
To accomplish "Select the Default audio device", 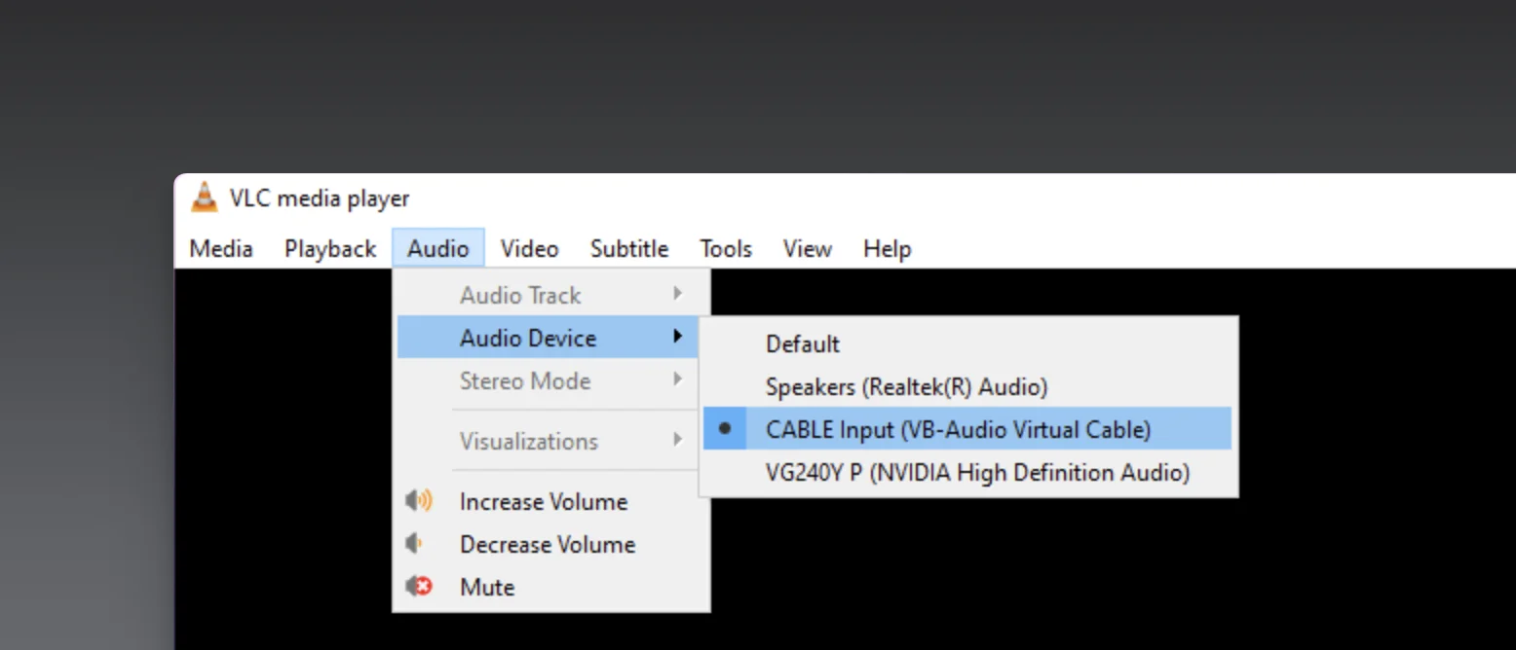I will (x=967, y=343).
